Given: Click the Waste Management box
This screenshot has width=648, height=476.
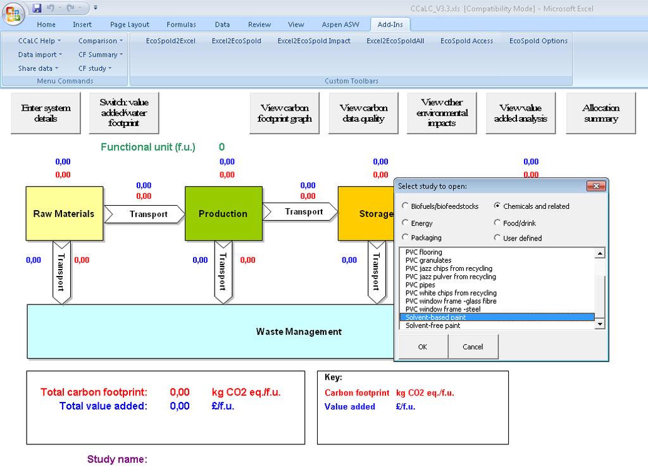Looking at the screenshot, I should [x=210, y=332].
